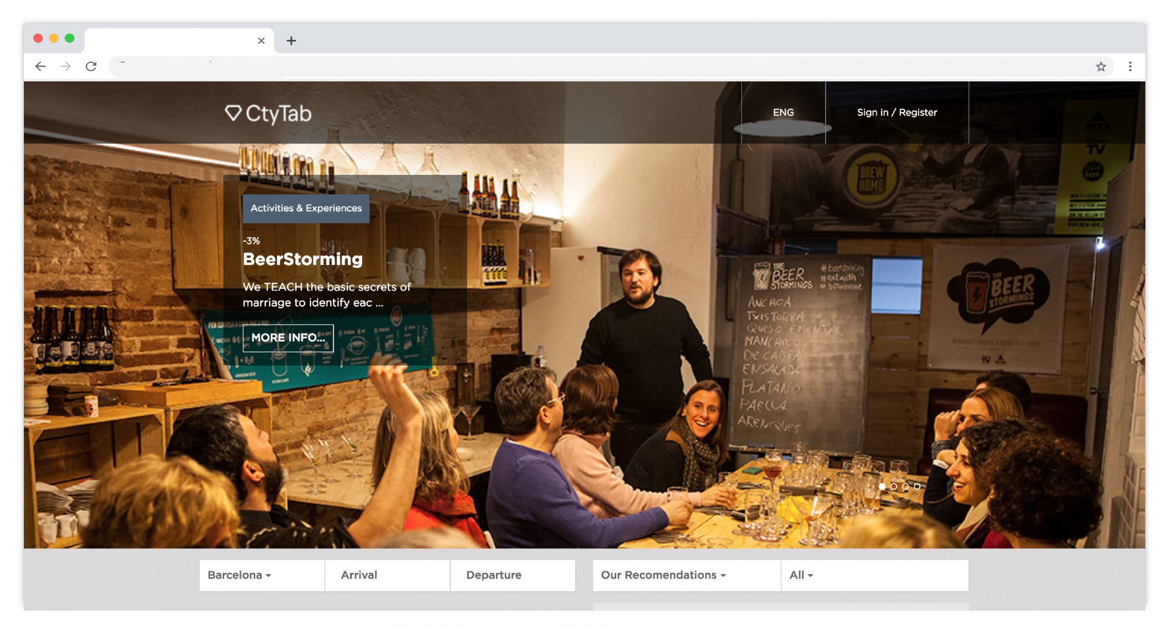Click the CtyTab logo
Screen dimensions: 1169x629
pyautogui.click(x=268, y=113)
